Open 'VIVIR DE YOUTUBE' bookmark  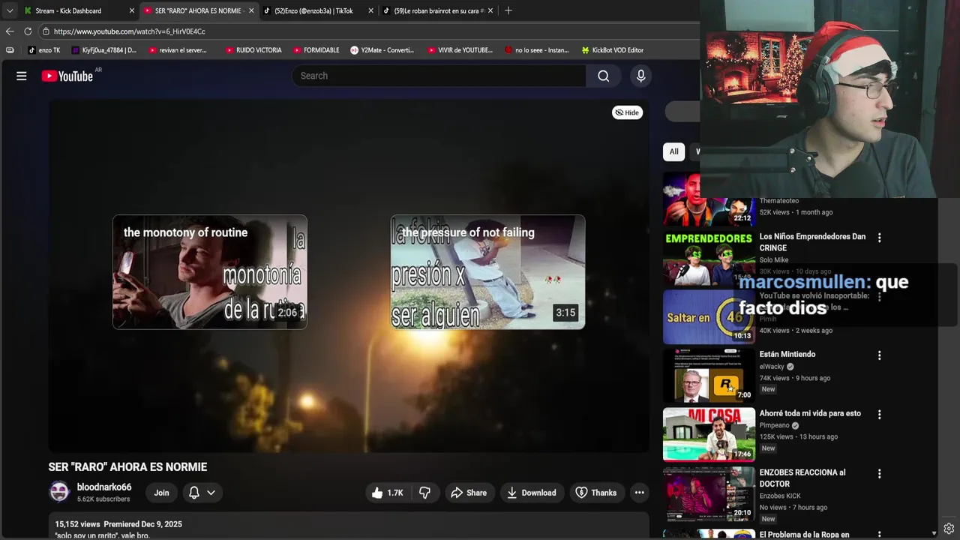tap(460, 50)
